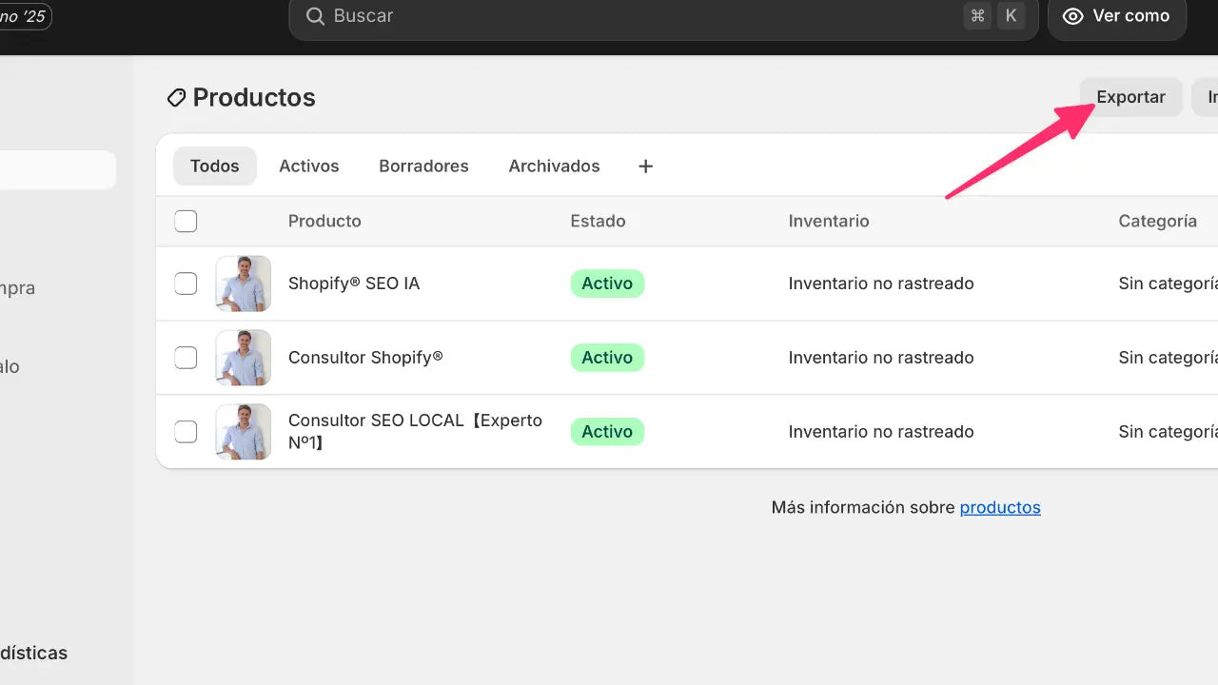Screen dimensions: 1218x685
Task: Click the plus icon to add new view
Action: (645, 166)
